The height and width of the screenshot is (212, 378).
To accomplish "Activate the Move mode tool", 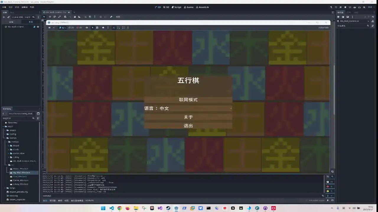I will coord(50,17).
